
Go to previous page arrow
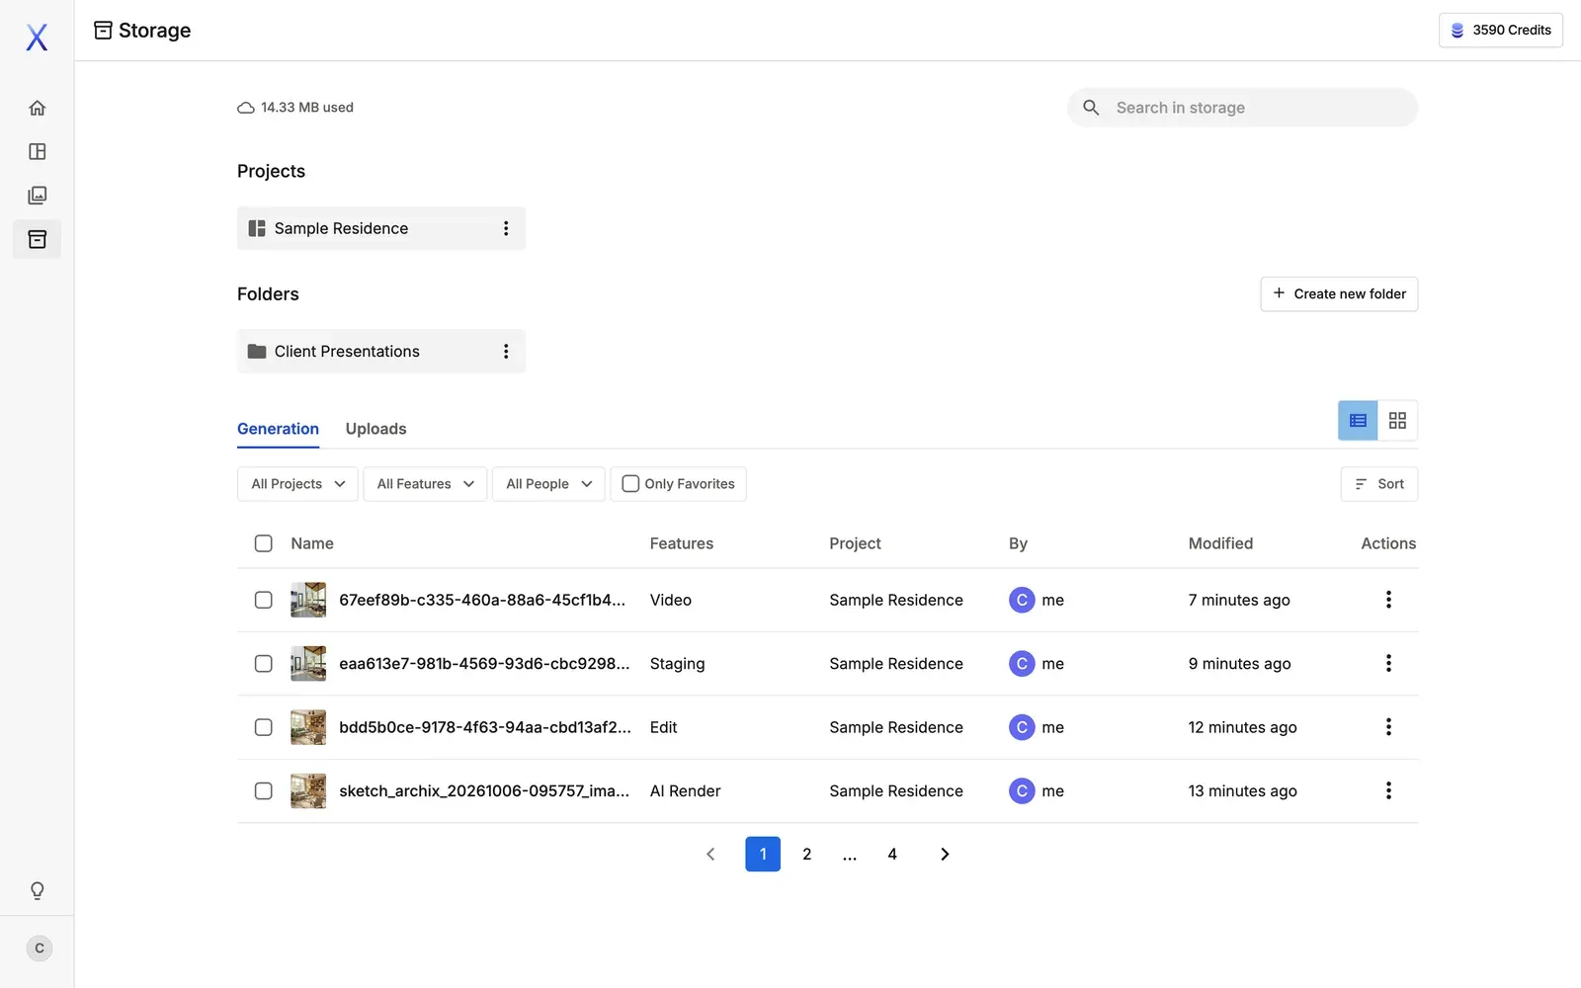(710, 854)
